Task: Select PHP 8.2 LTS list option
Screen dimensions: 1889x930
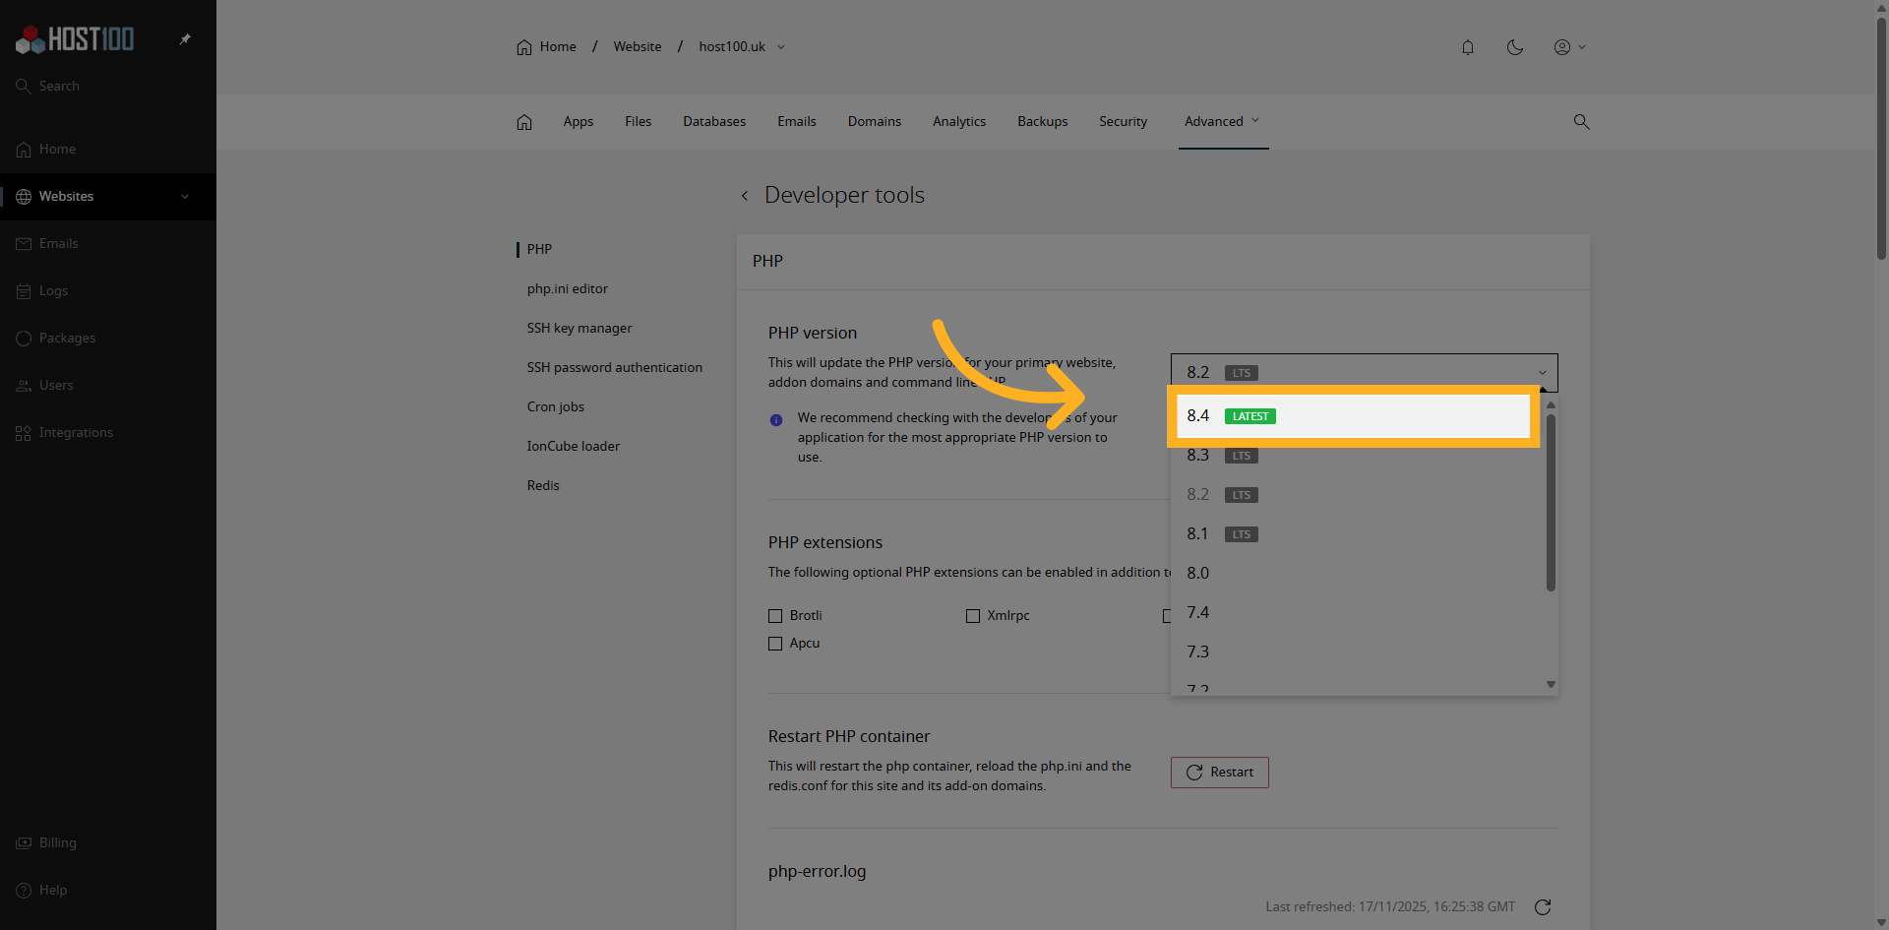Action: click(x=1358, y=495)
